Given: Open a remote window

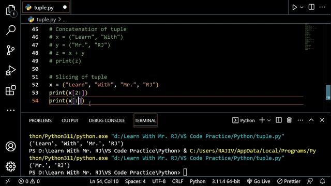Looking at the screenshot, I should coord(8,181).
